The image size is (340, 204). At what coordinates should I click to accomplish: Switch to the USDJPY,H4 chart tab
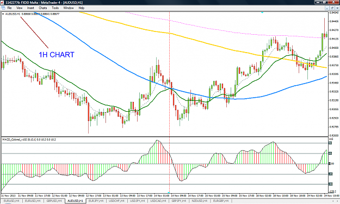pyautogui.click(x=138, y=201)
